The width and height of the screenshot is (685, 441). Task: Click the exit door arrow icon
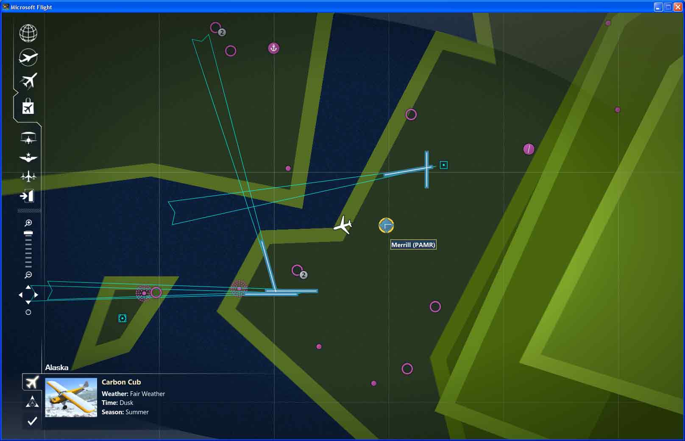[27, 196]
